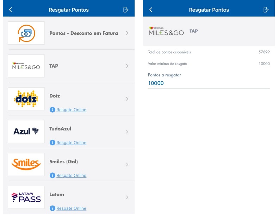278x220 pixels.
Task: Go back using left screen's back arrow
Action: pyautogui.click(x=11, y=10)
